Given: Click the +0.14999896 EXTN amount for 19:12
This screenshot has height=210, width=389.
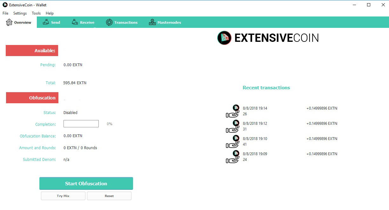Looking at the screenshot, I should pos(322,124).
